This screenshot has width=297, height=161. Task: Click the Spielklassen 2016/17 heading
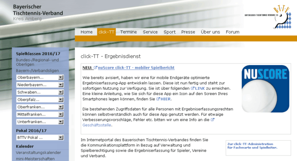click(x=38, y=54)
